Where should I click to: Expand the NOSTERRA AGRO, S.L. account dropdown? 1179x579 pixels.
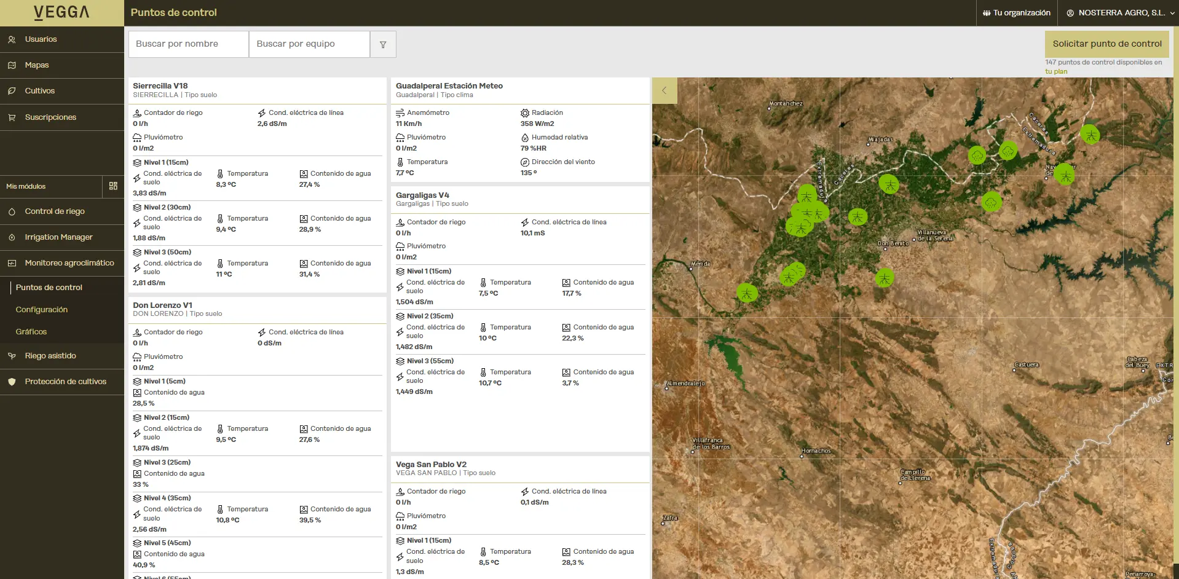(1121, 13)
